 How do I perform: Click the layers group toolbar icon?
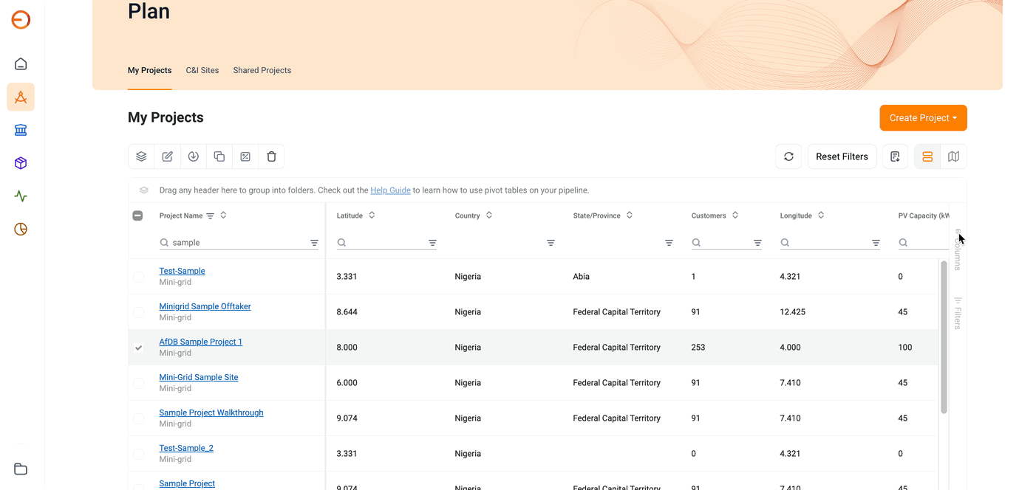coord(141,156)
